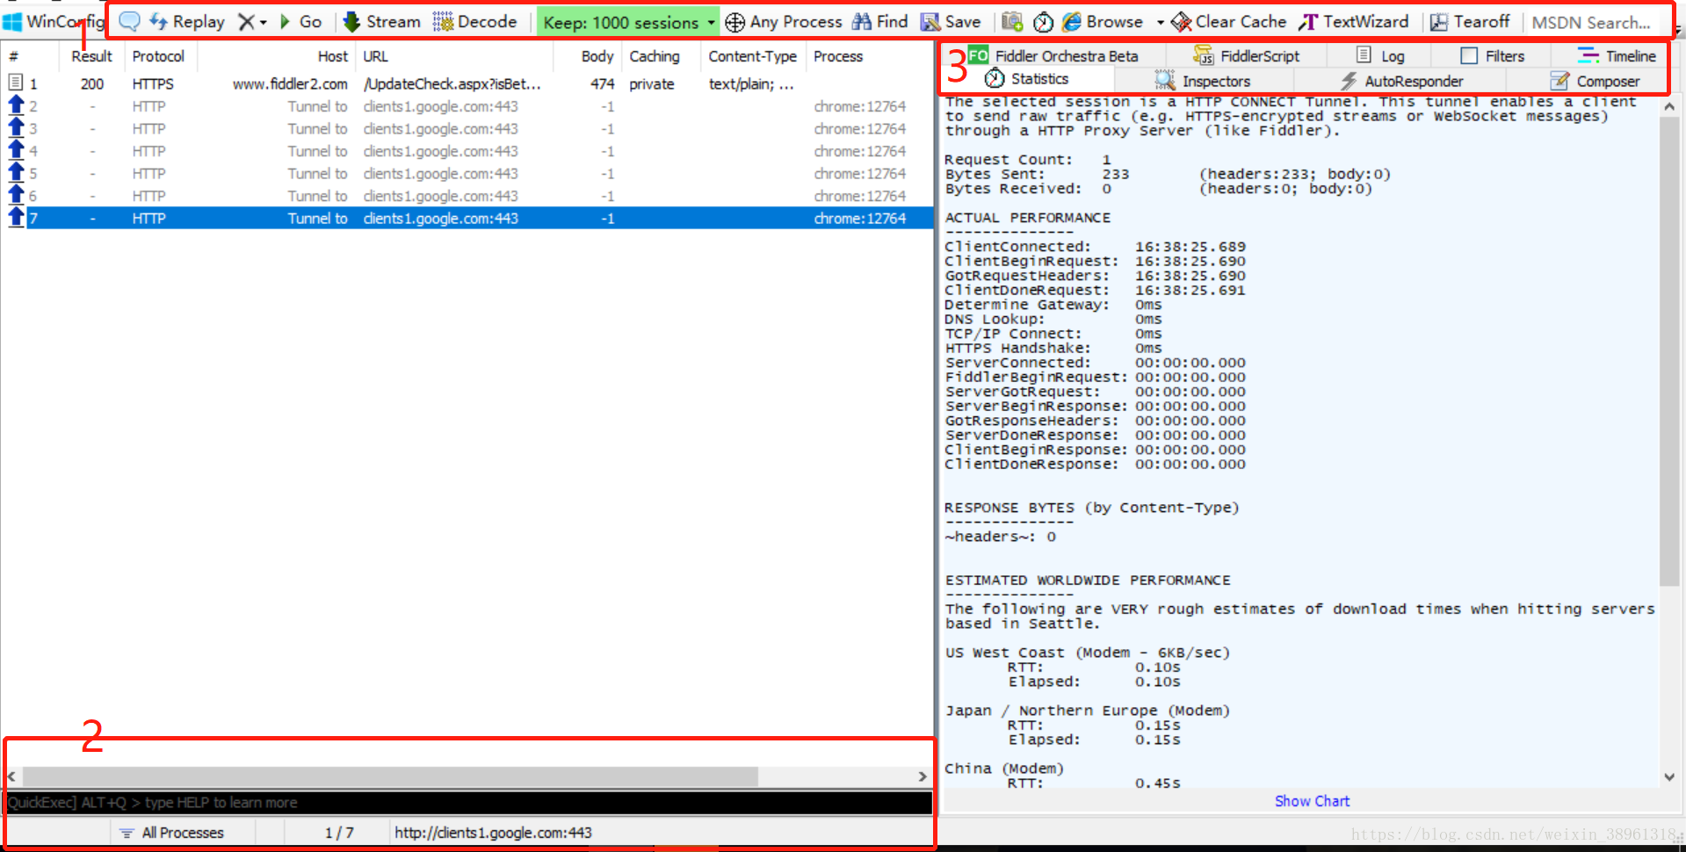Click the up-arrow icon of selected session 7
Image resolution: width=1686 pixels, height=852 pixels.
[x=16, y=218]
